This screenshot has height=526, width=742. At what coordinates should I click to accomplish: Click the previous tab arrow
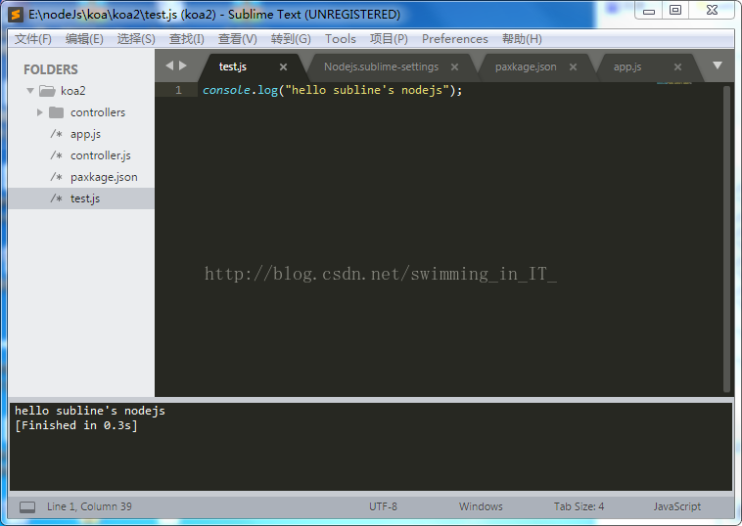point(169,66)
